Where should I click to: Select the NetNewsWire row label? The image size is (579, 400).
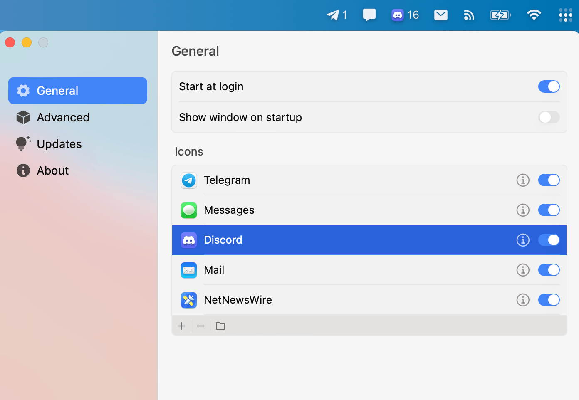(x=238, y=300)
